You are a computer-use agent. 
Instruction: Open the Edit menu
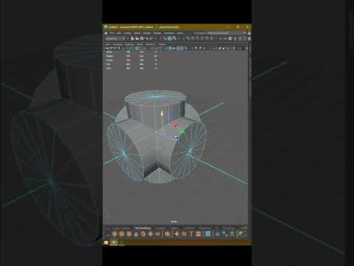(x=119, y=33)
